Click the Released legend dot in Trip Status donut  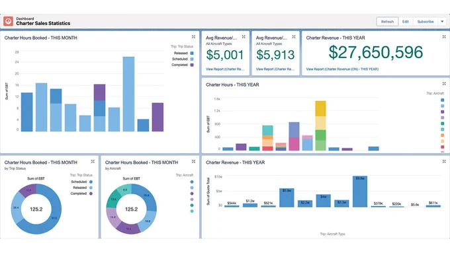[x=91, y=188]
